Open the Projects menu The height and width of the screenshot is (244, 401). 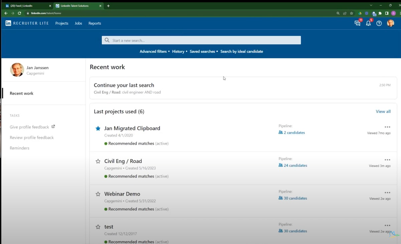coord(62,23)
